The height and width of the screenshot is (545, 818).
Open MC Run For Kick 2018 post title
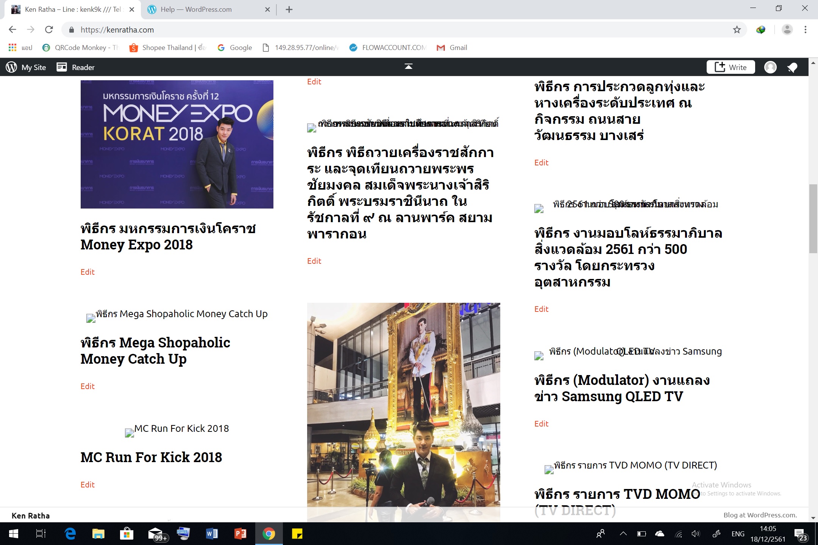(x=151, y=457)
